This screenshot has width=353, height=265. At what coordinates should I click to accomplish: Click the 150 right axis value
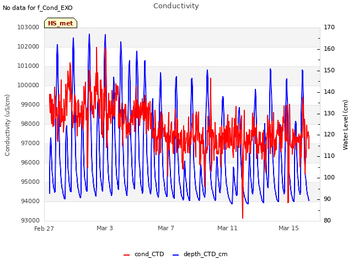tap(329, 70)
